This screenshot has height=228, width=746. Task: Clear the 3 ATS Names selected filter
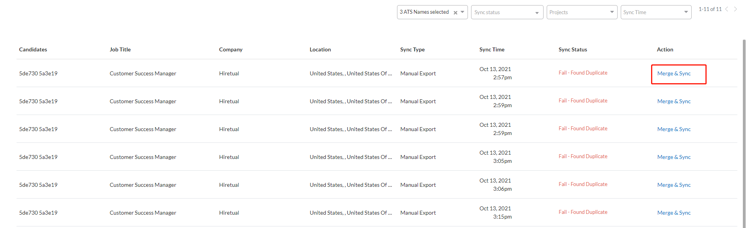click(455, 13)
